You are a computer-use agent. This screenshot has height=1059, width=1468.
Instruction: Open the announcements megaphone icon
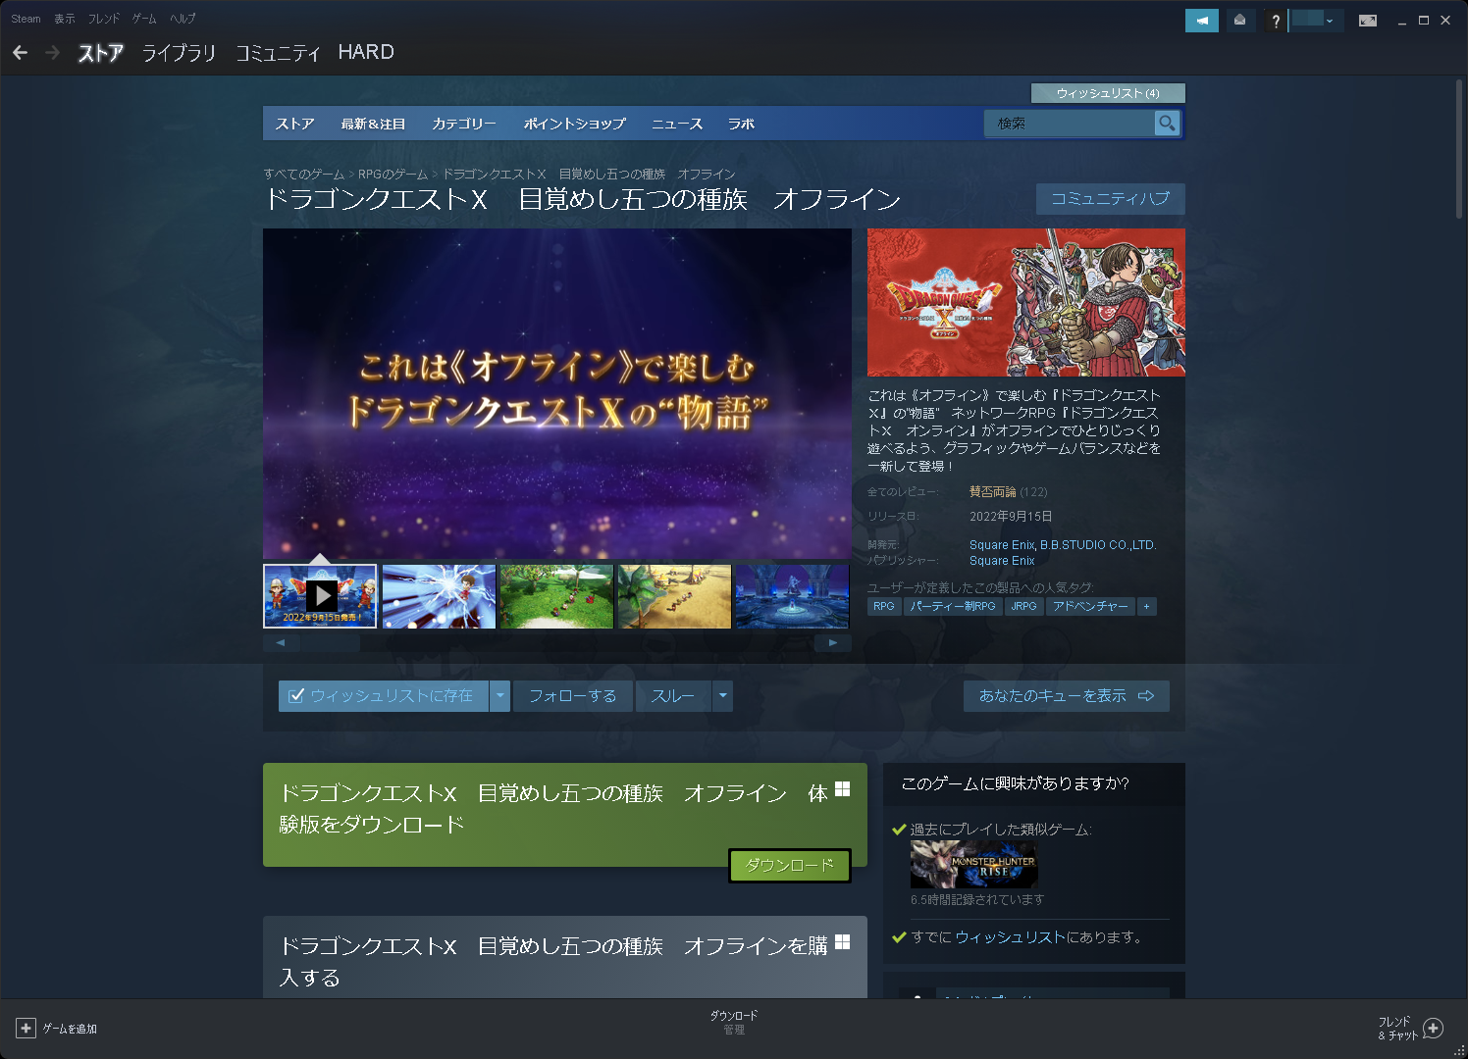click(x=1201, y=19)
